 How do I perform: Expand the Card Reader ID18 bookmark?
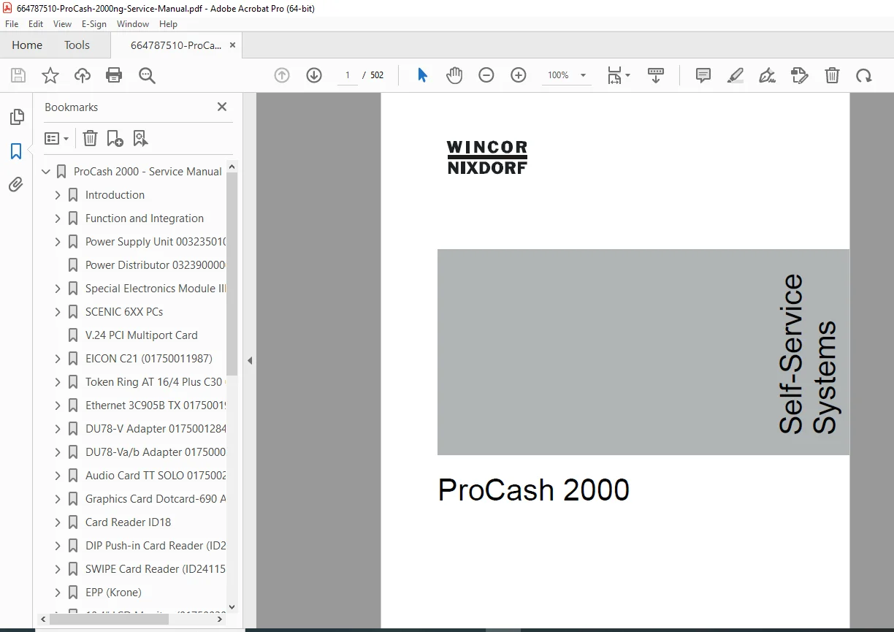(58, 522)
